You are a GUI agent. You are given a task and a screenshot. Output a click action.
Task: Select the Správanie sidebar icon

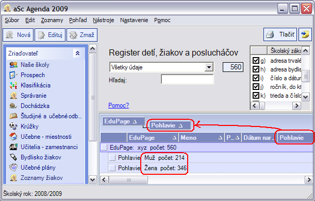pos(13,96)
